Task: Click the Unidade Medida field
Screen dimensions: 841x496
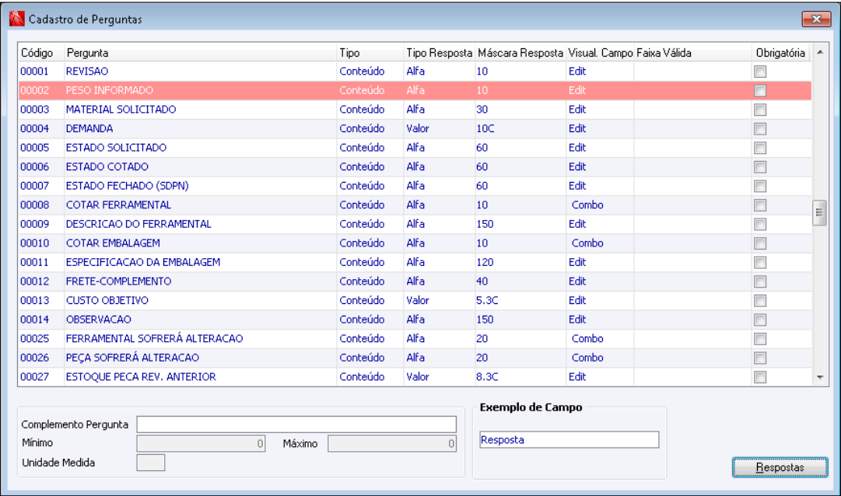Action: 151,463
